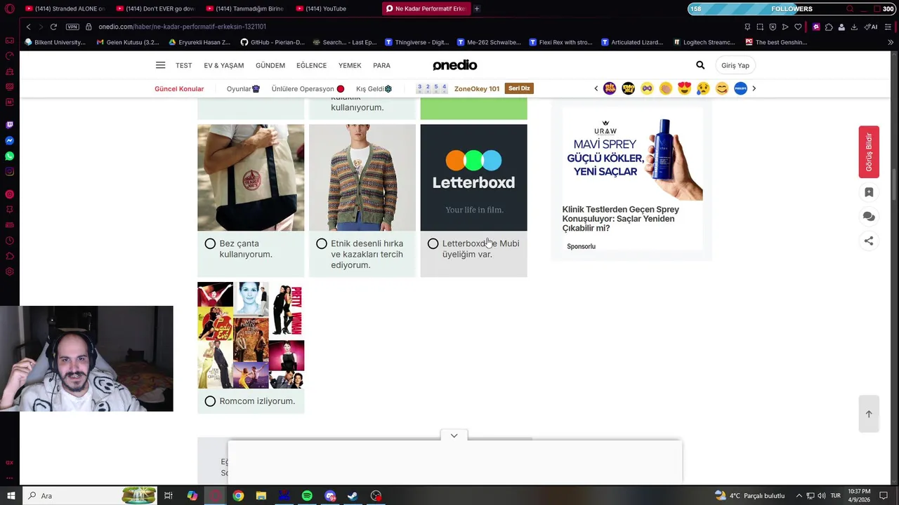The height and width of the screenshot is (505, 899).
Task: Open comments via the chat bubble icon
Action: tap(869, 217)
